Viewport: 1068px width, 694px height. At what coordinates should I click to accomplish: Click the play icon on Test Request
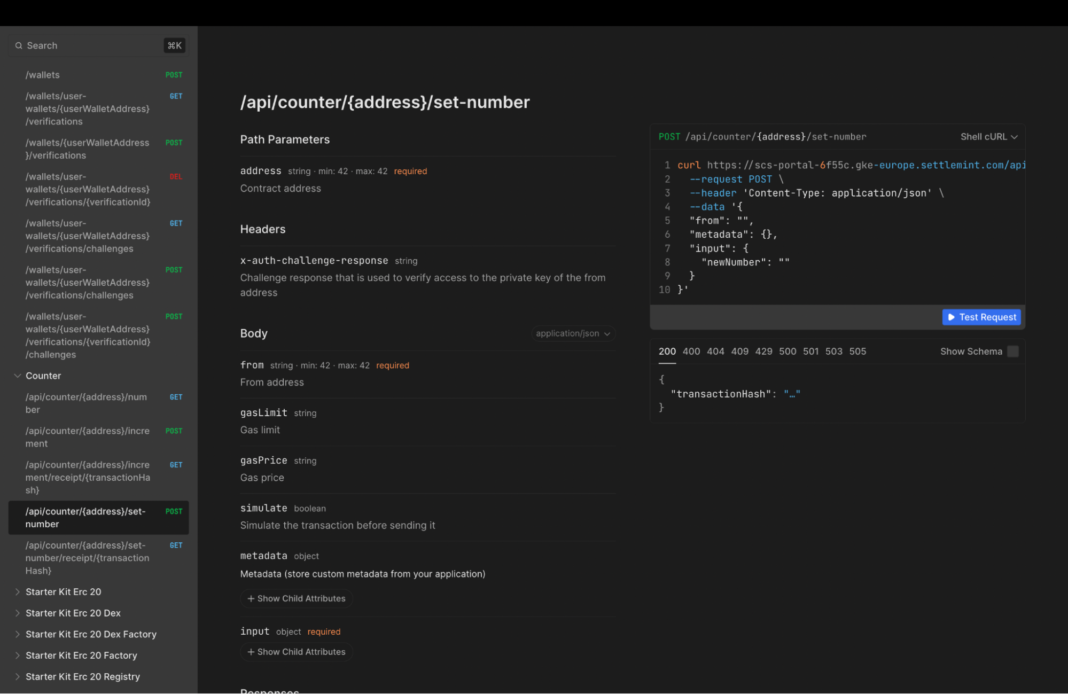click(x=951, y=317)
